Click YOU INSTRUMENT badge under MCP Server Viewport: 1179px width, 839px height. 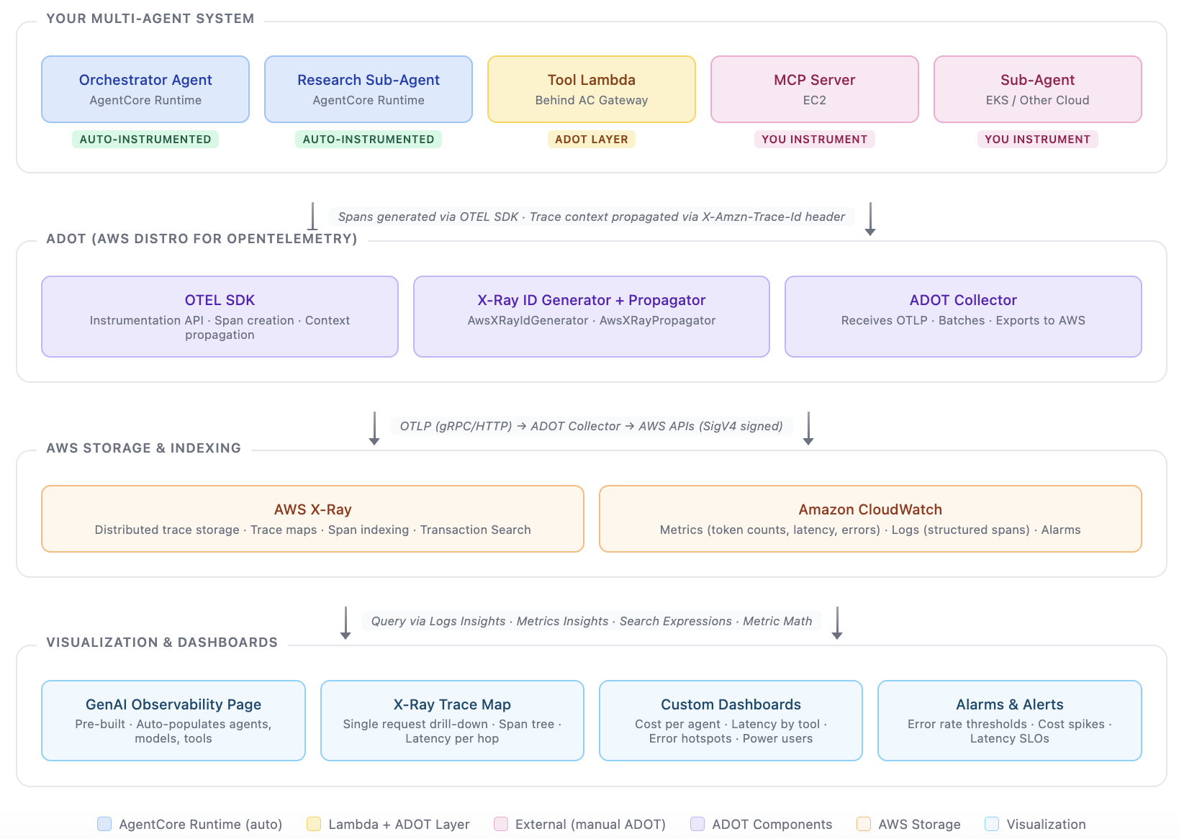tap(815, 139)
